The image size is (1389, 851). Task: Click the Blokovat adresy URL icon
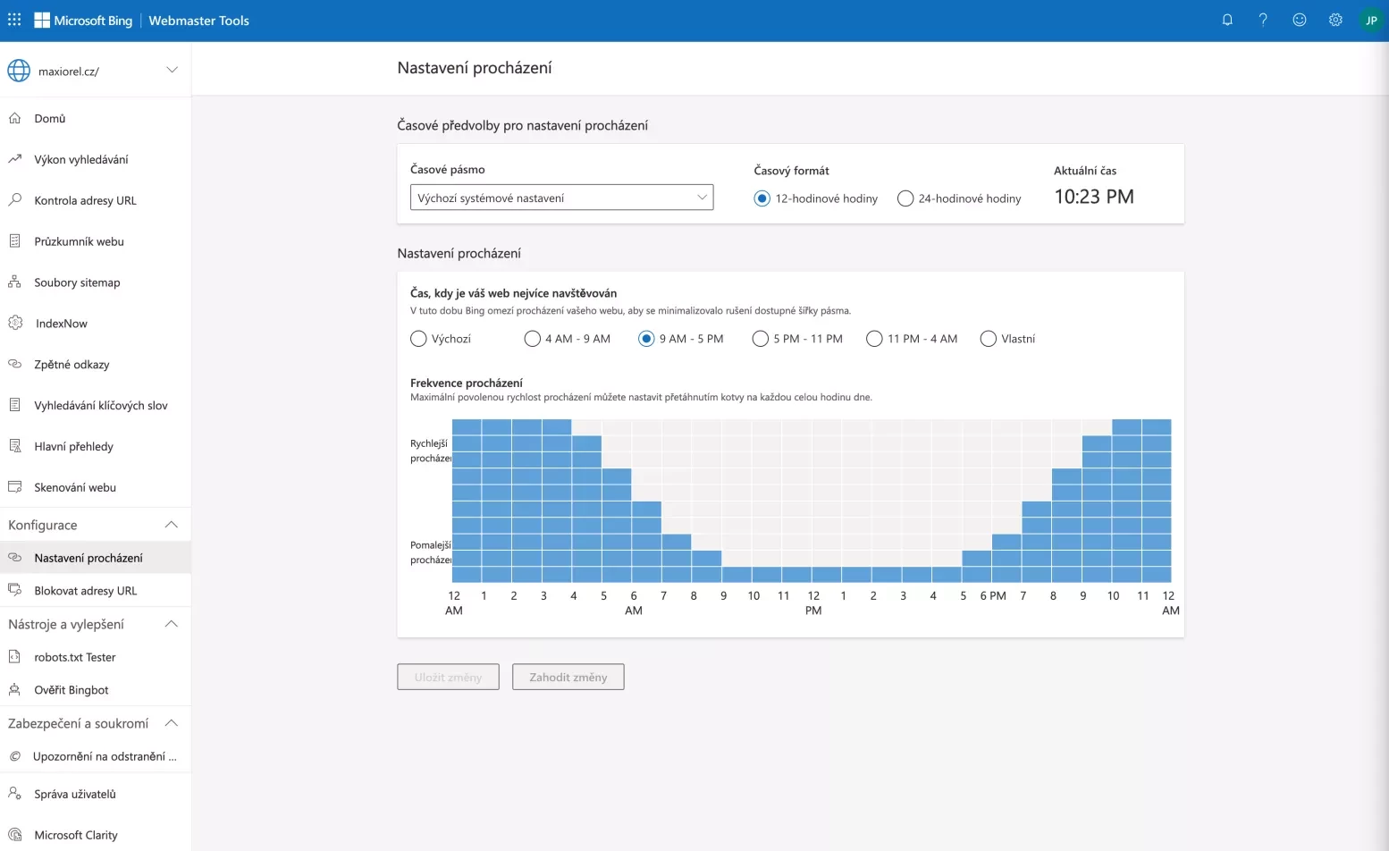pyautogui.click(x=15, y=590)
